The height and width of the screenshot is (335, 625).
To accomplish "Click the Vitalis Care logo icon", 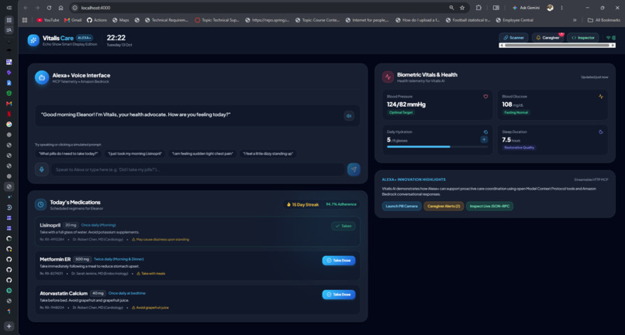I will point(33,40).
